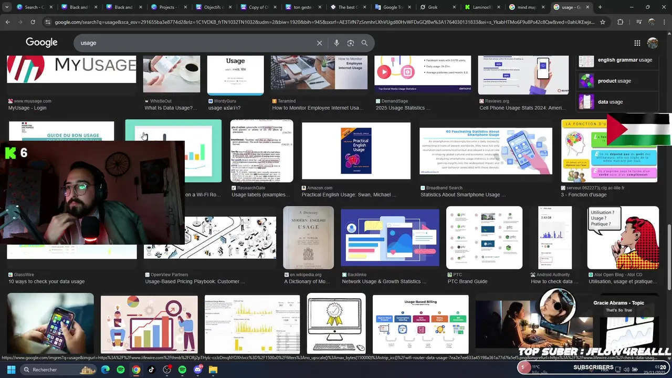The width and height of the screenshot is (672, 378).
Task: Open the Google apps grid
Action: tap(637, 43)
